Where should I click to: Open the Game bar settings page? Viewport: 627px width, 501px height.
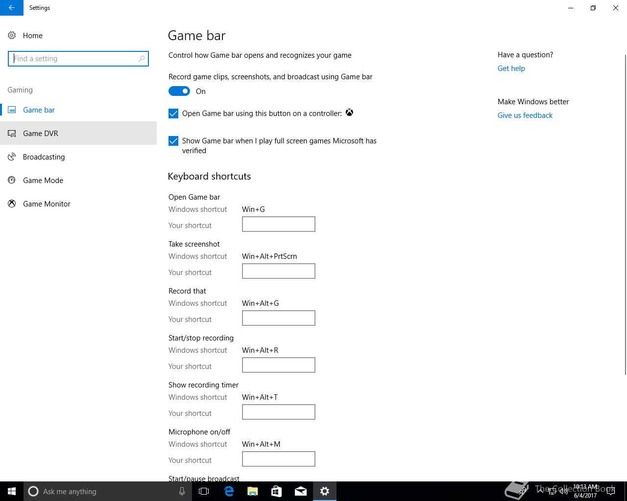[78, 110]
